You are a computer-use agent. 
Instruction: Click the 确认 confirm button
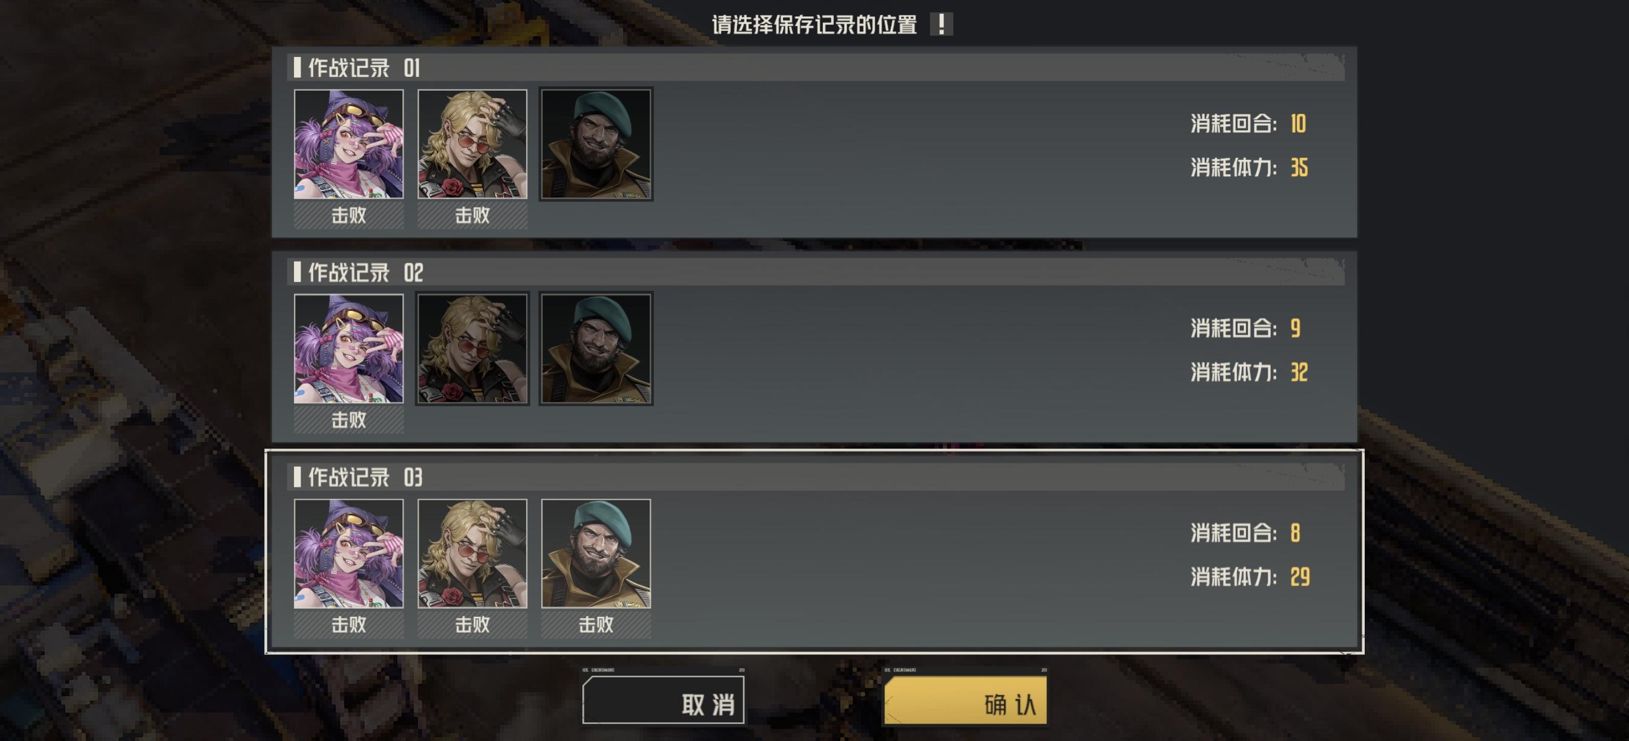(x=965, y=700)
